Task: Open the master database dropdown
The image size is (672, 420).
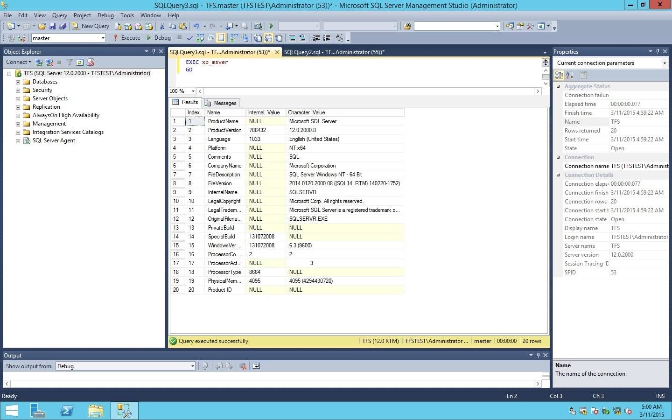Action: [103, 38]
